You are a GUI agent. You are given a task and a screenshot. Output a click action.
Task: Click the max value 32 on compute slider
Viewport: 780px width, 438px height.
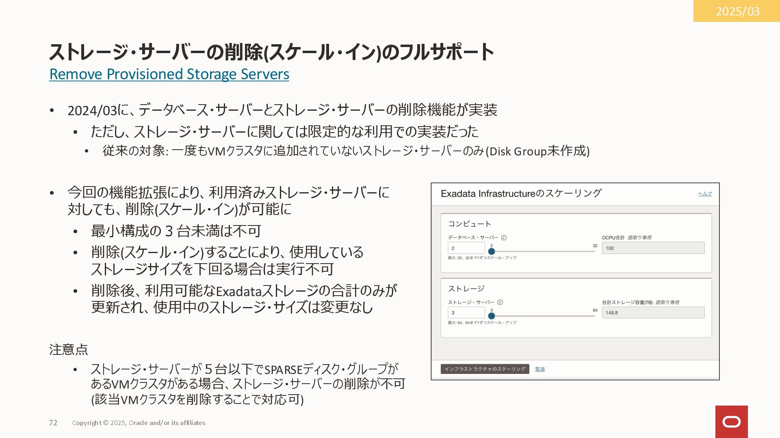click(x=595, y=246)
